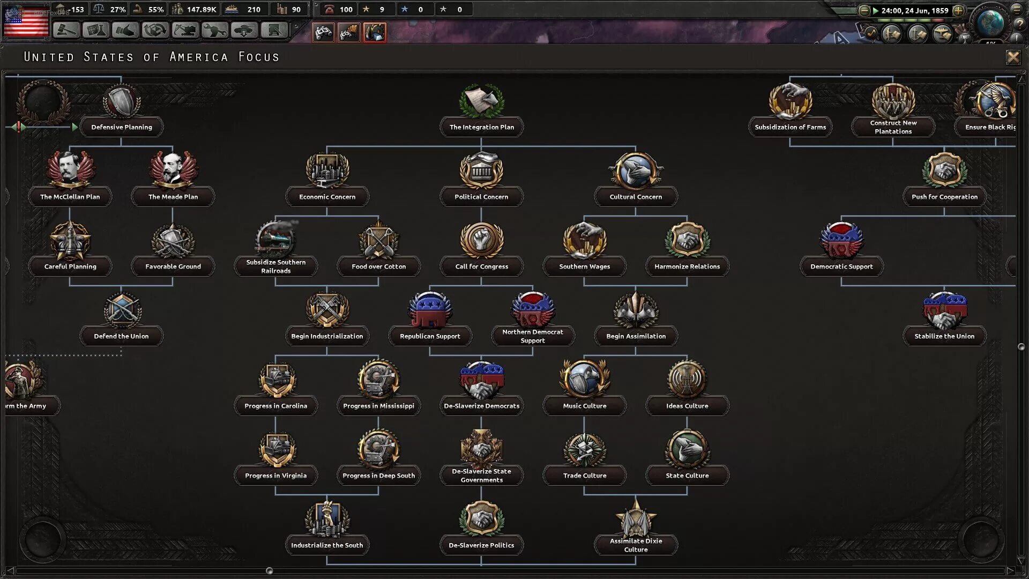Open the Decisions gavel tab
Image resolution: width=1029 pixels, height=579 pixels.
click(66, 31)
